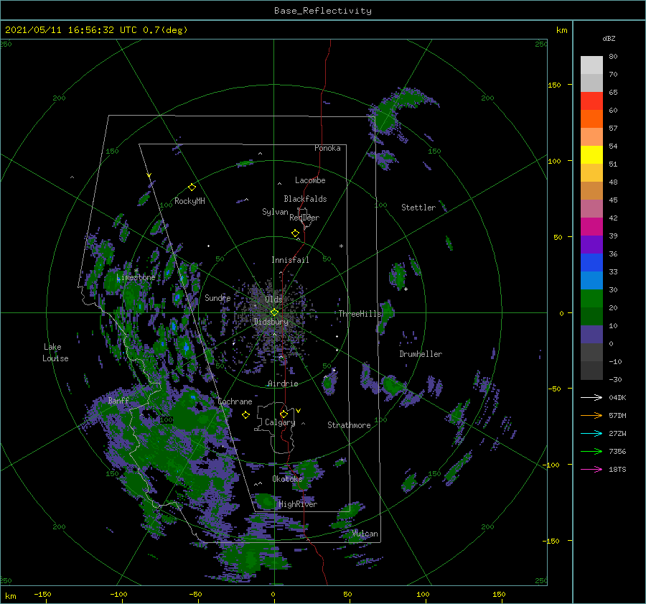Viewport: 646px width, 604px height.
Task: Click the ThreeHills label
Action: point(360,314)
